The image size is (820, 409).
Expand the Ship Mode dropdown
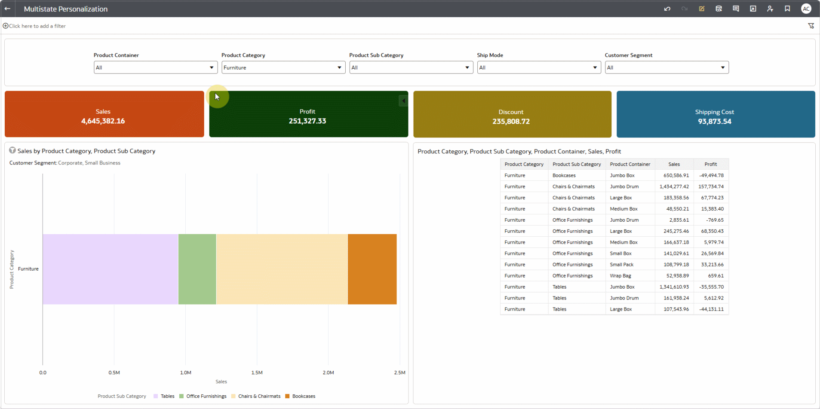pyautogui.click(x=538, y=67)
